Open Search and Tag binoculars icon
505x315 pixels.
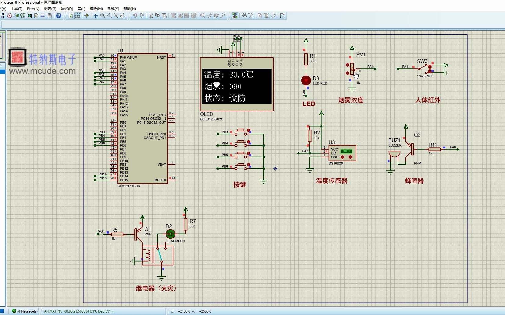(244, 16)
